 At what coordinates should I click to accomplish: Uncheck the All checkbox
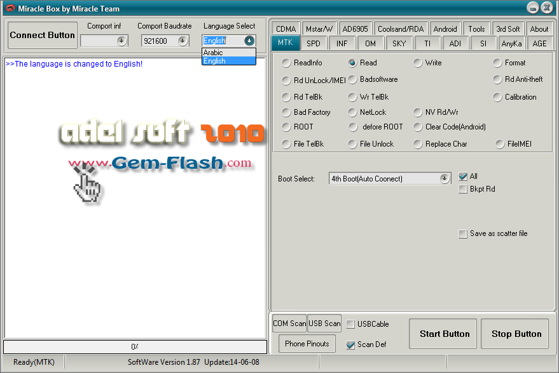(463, 176)
